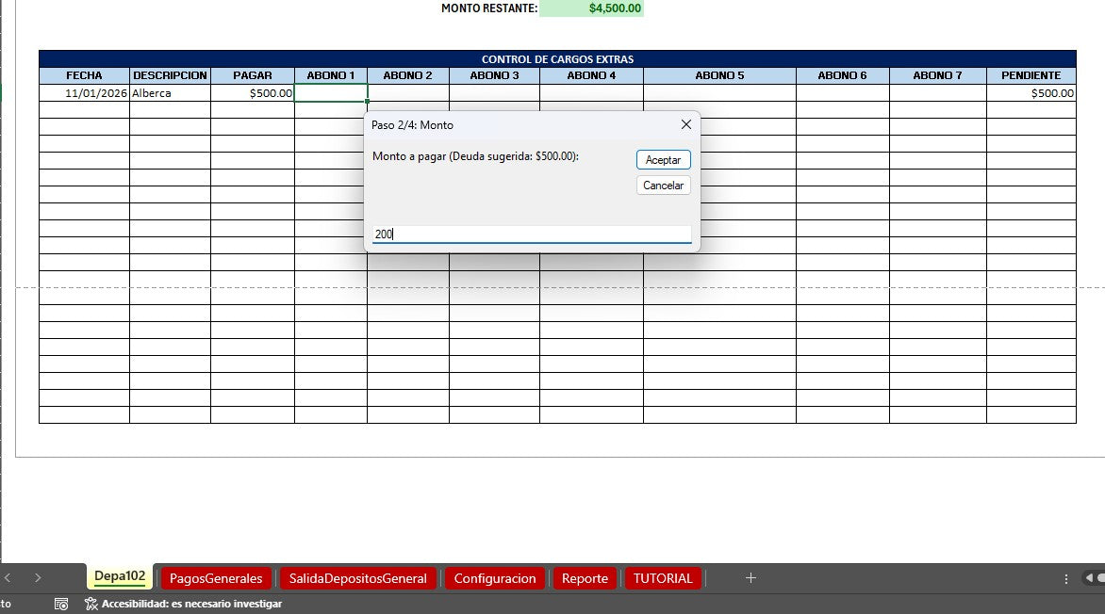The width and height of the screenshot is (1105, 614).
Task: Select the Alberca description cell
Action: point(170,92)
